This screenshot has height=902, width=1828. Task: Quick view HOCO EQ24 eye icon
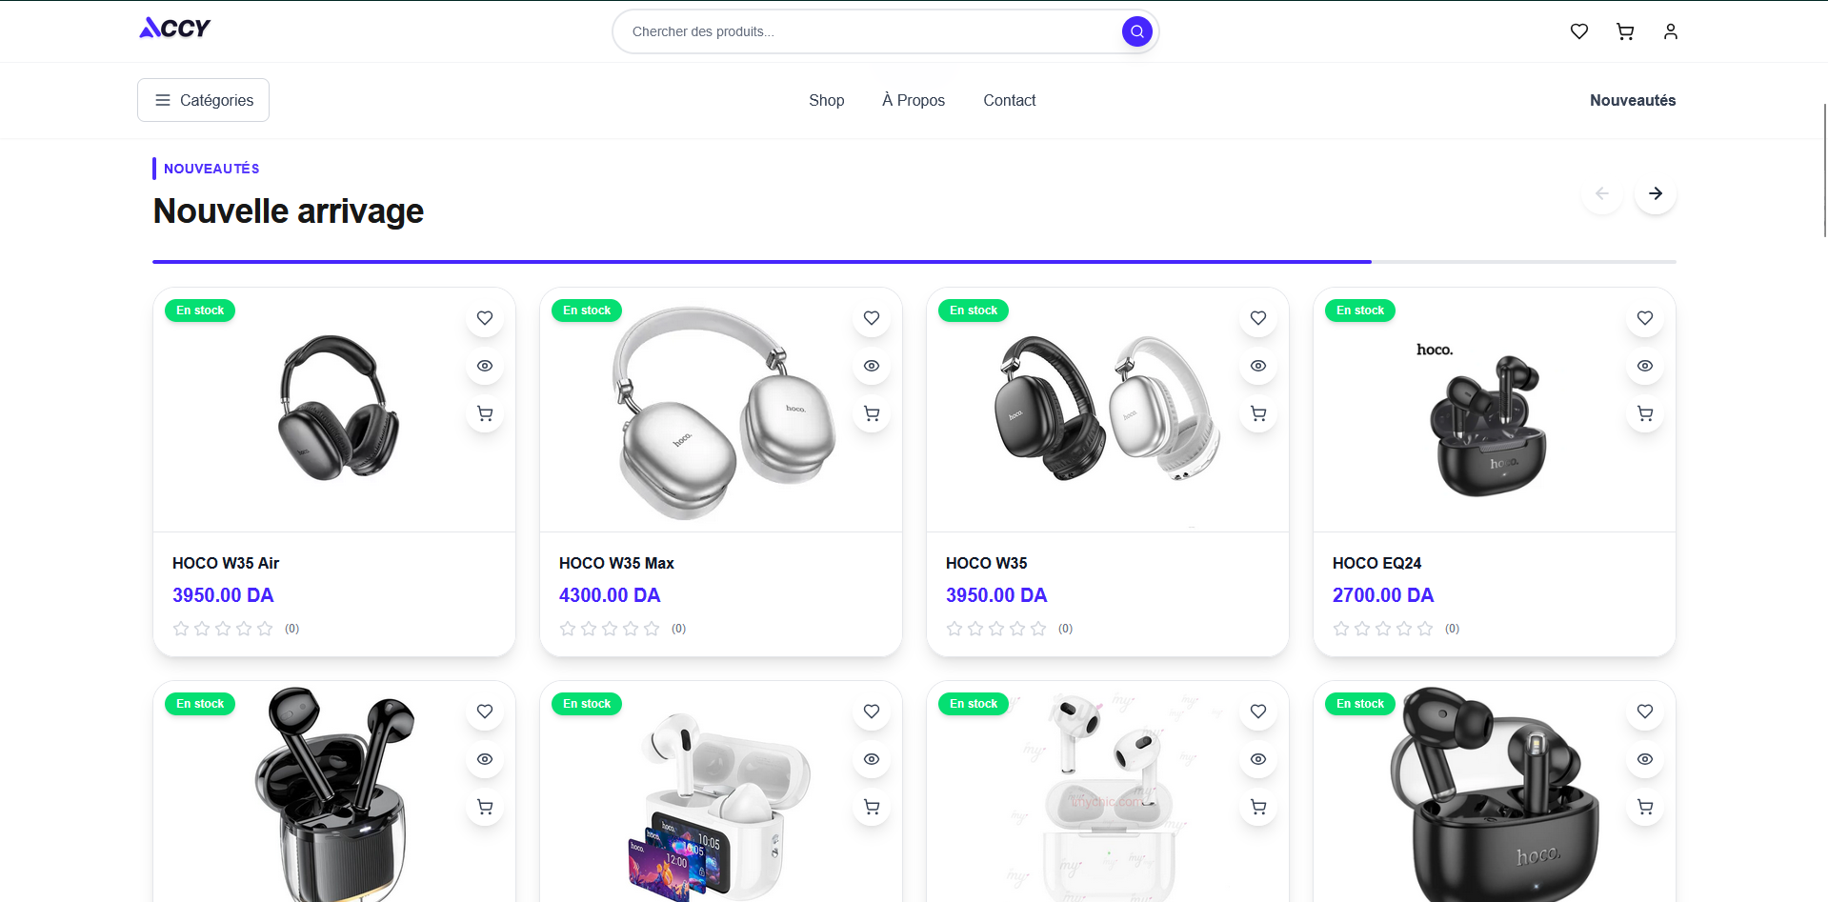point(1645,366)
